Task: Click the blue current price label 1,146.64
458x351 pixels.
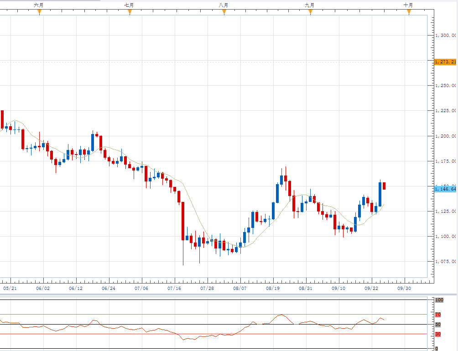Action: click(x=445, y=189)
